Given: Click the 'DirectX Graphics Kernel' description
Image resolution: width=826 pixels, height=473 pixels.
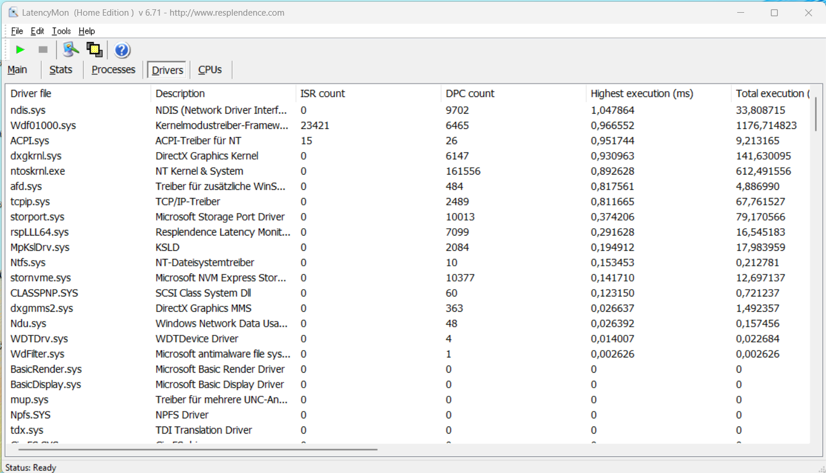Looking at the screenshot, I should coord(207,156).
